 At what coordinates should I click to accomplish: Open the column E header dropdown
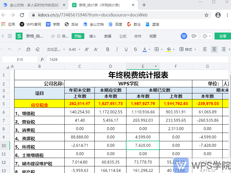coord(156,66)
